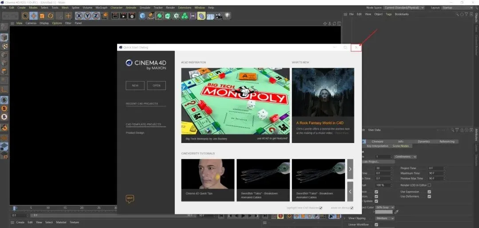Add a Cube primitive object
The image size is (479, 228).
(x=142, y=15)
